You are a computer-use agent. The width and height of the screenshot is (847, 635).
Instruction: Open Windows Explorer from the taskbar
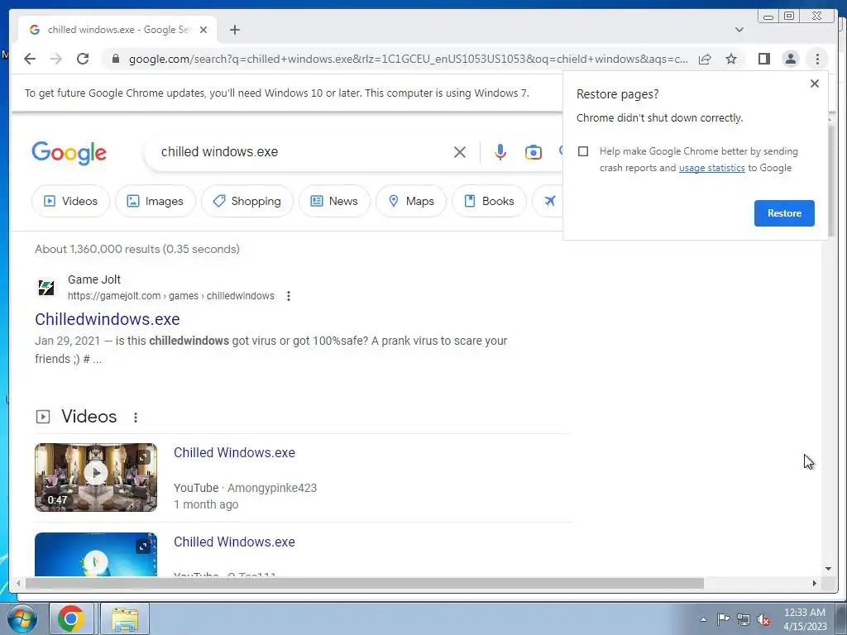(125, 618)
